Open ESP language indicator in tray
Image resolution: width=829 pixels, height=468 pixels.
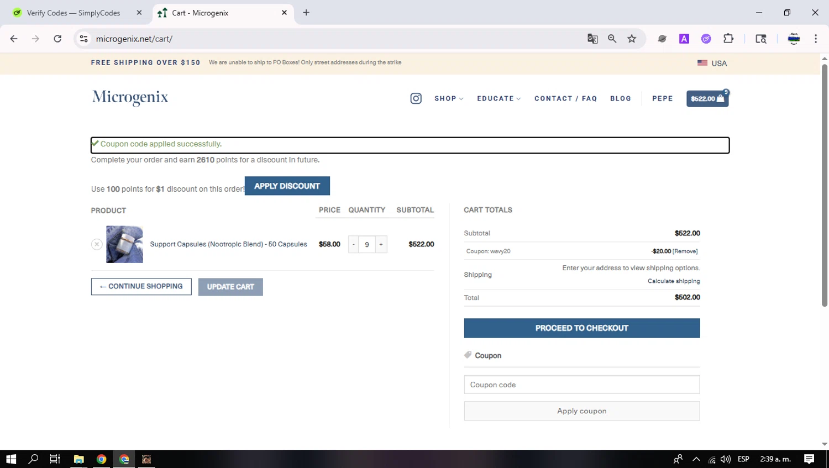click(743, 459)
